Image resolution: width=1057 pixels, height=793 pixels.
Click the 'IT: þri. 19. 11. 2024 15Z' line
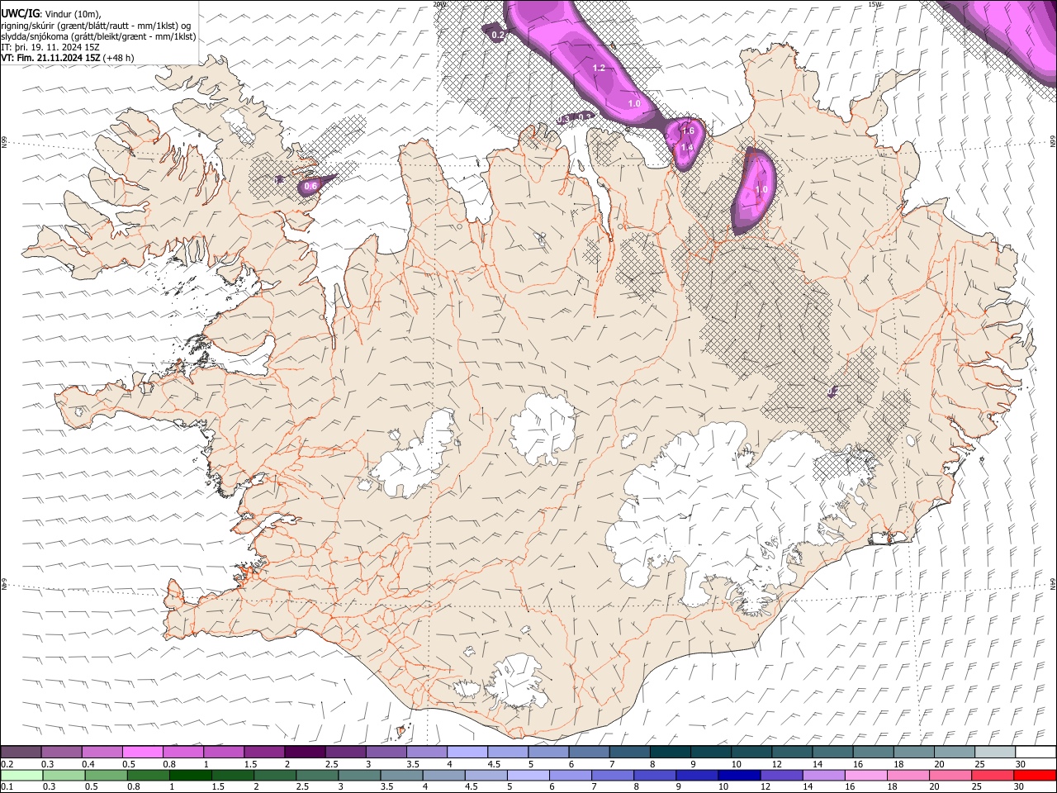point(51,47)
